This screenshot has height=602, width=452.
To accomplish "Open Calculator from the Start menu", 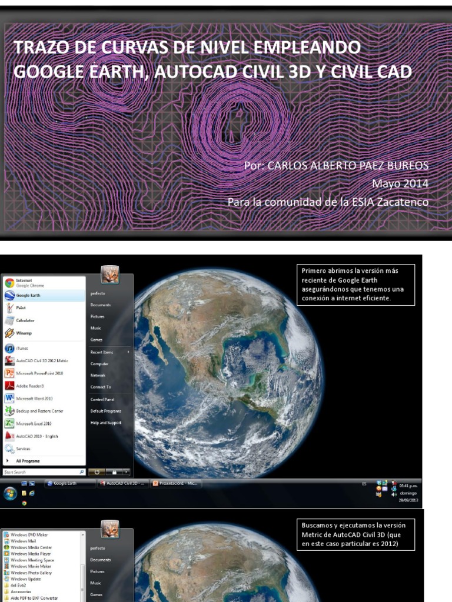I will (x=44, y=320).
